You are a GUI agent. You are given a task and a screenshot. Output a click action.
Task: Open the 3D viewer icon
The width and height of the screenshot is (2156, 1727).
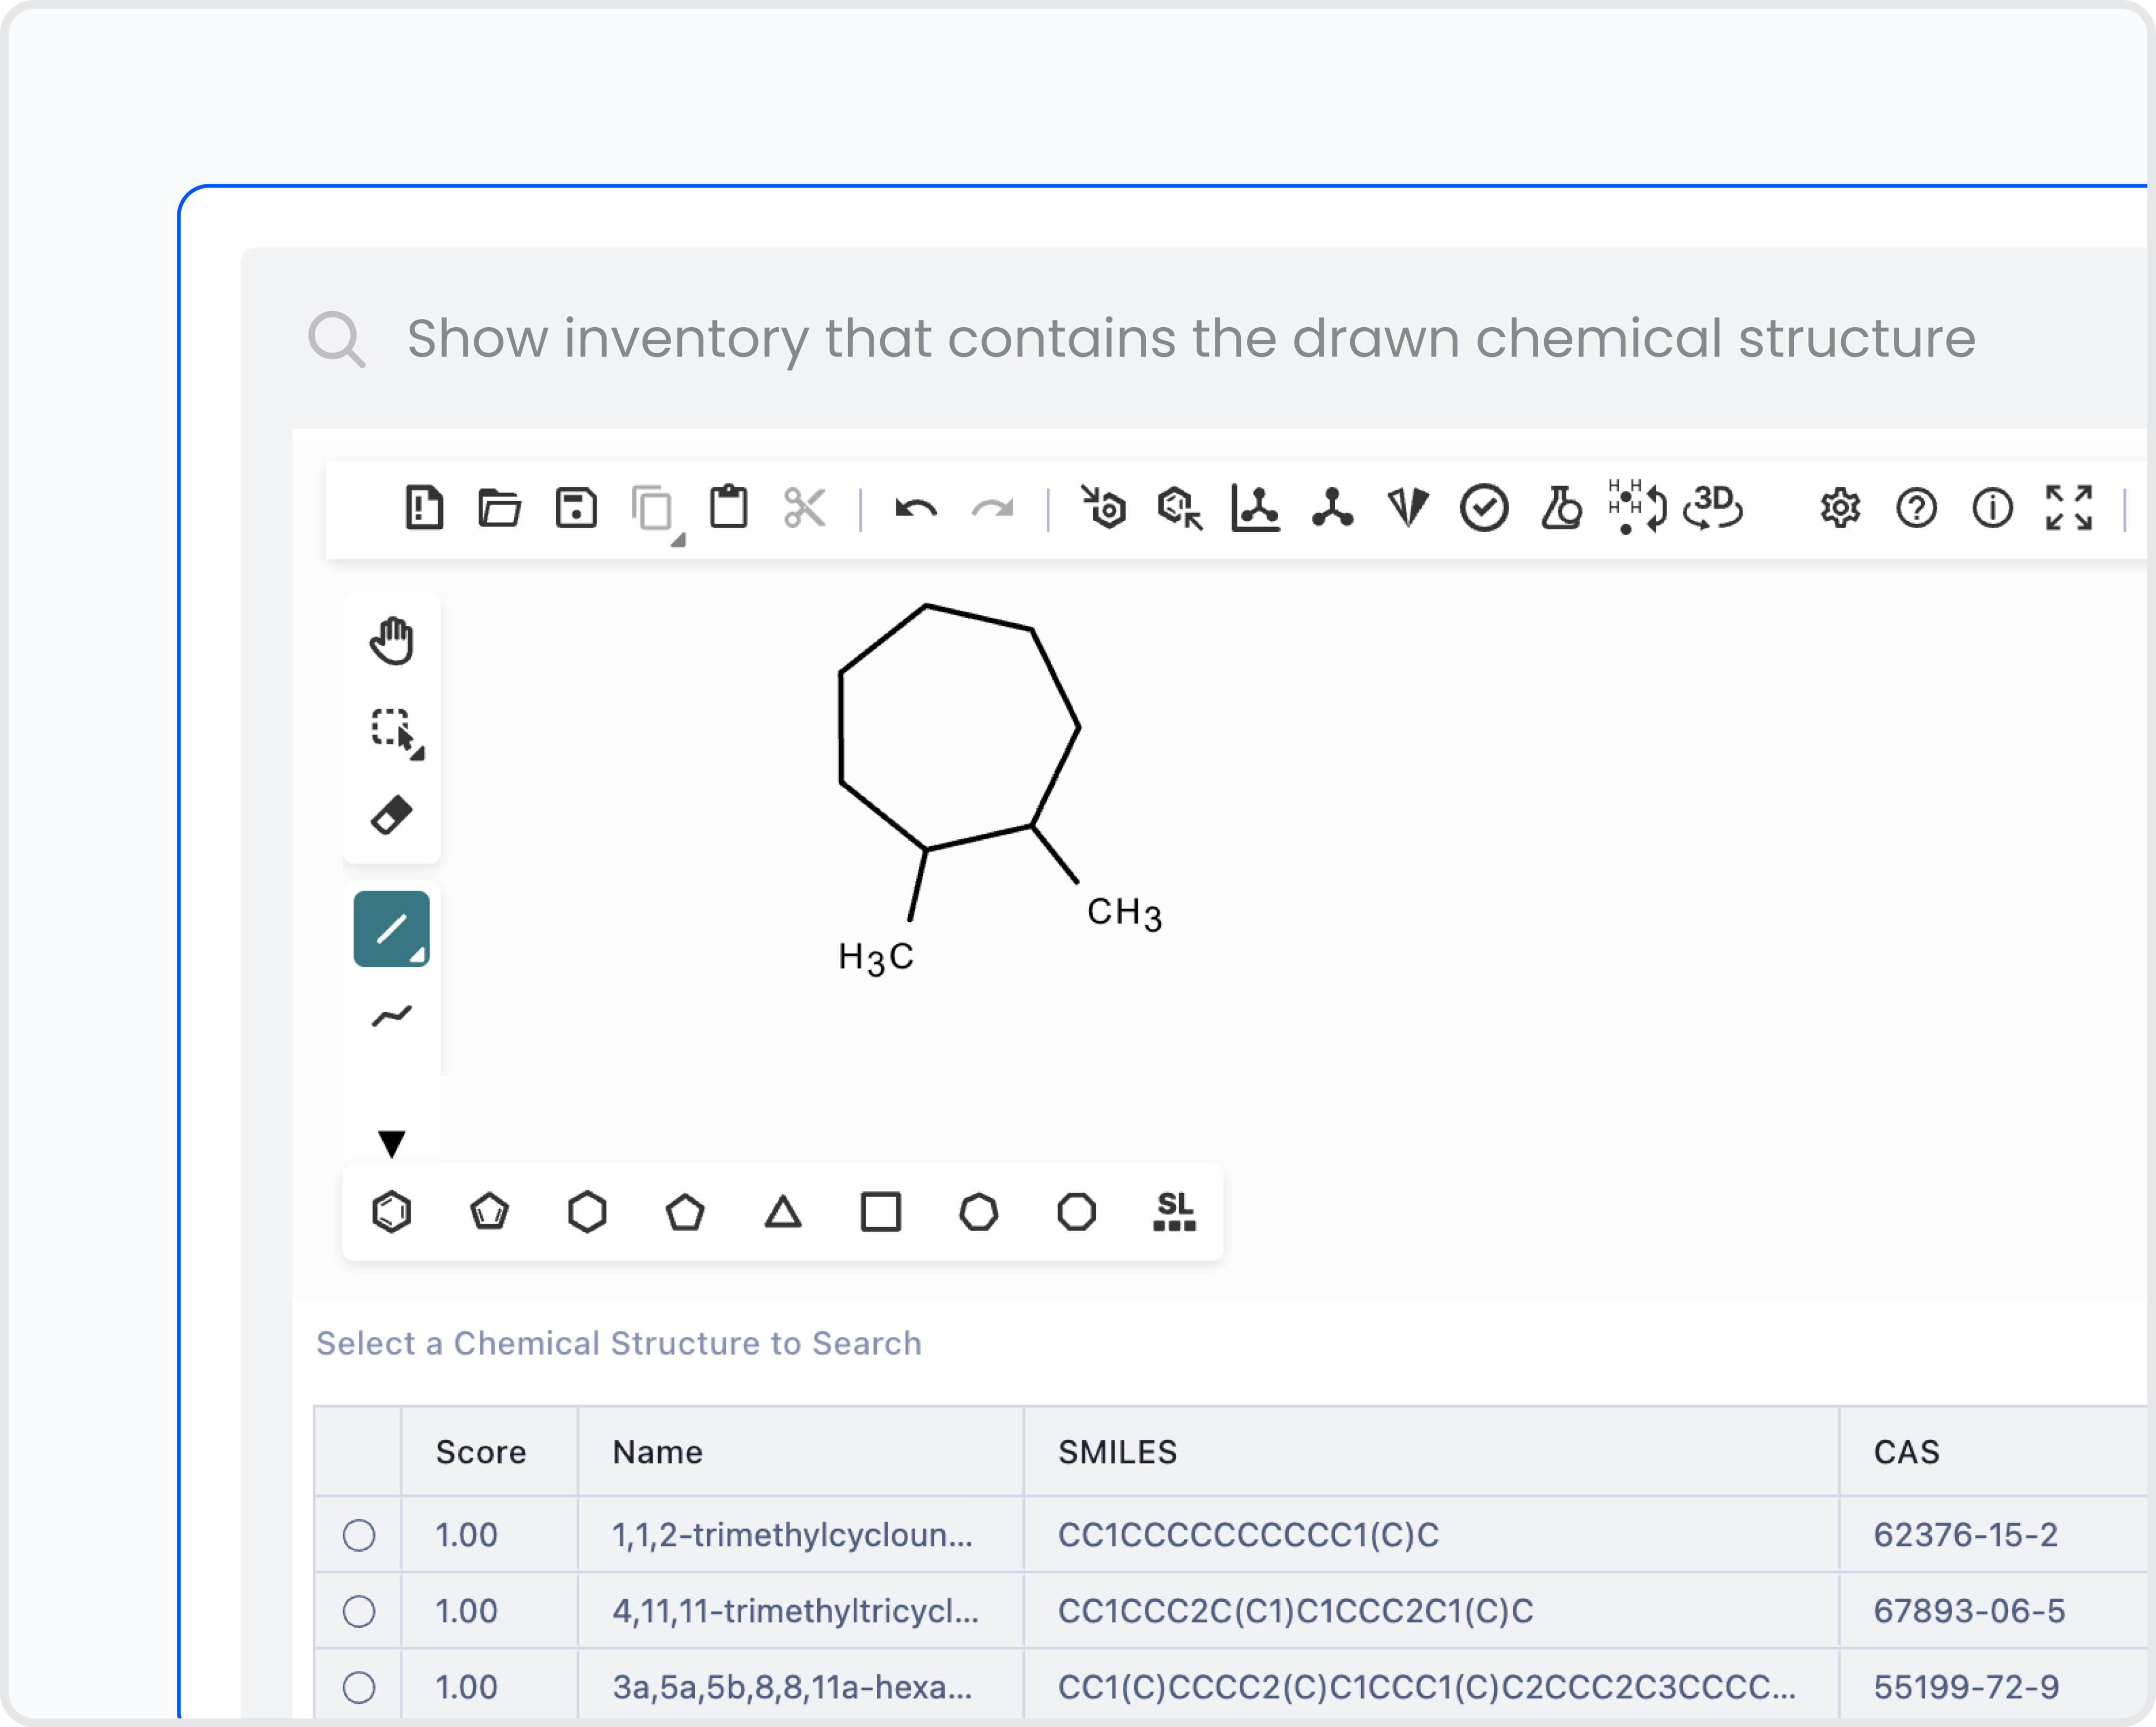(x=1712, y=507)
